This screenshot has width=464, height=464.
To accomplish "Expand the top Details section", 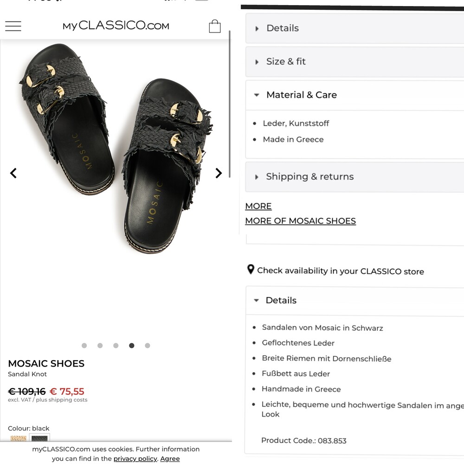I will pos(355,28).
